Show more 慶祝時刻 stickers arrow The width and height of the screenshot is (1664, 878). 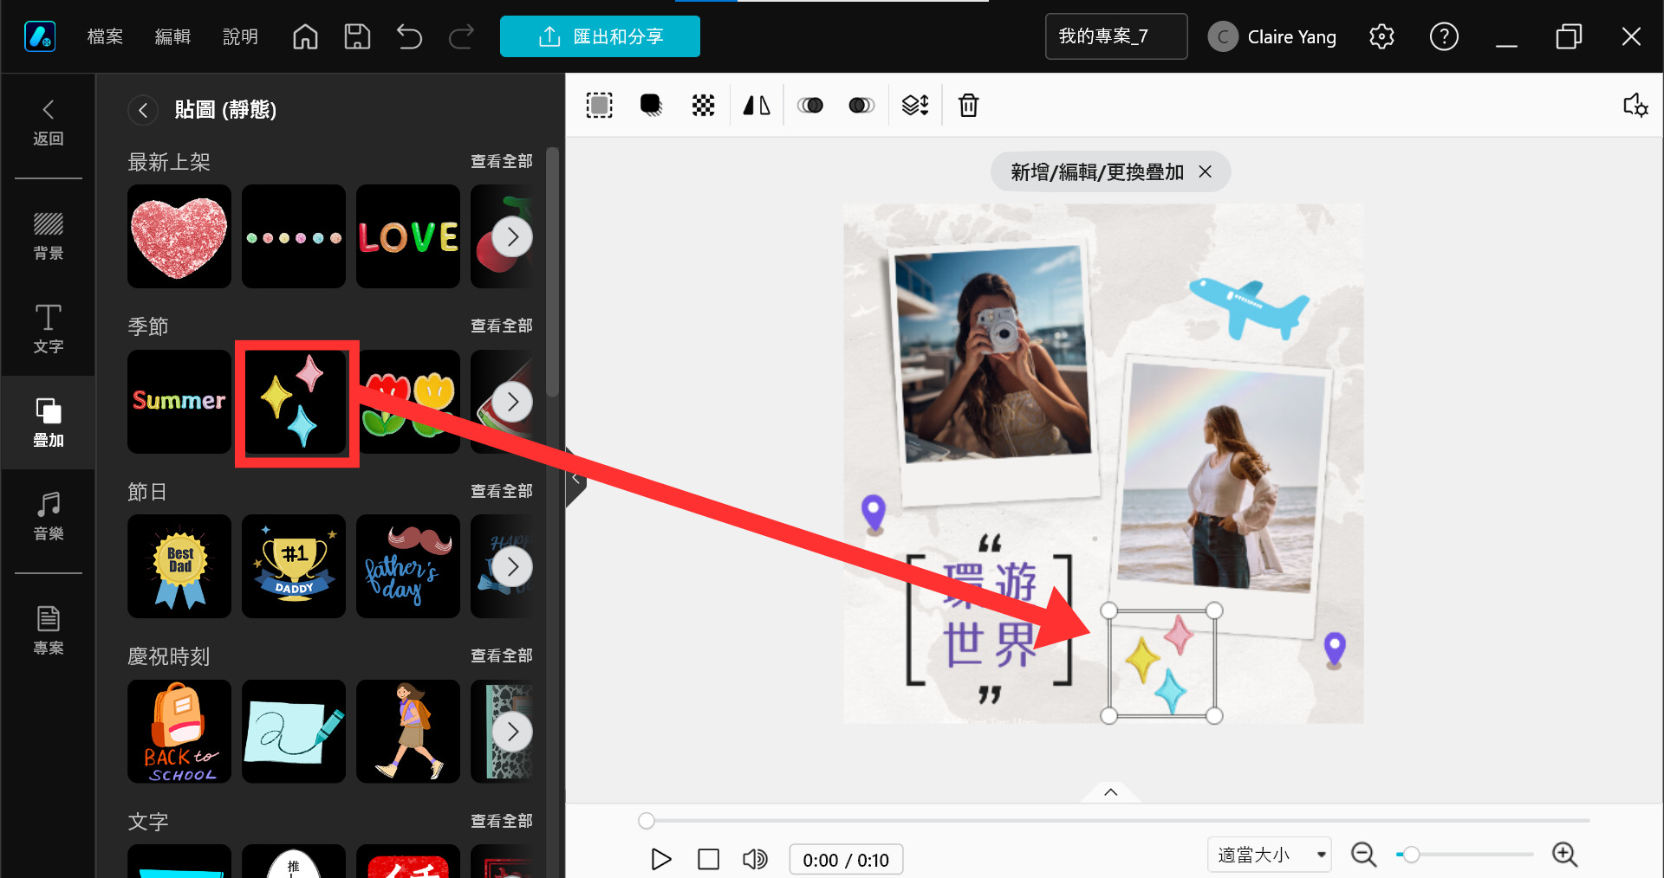coord(512,732)
